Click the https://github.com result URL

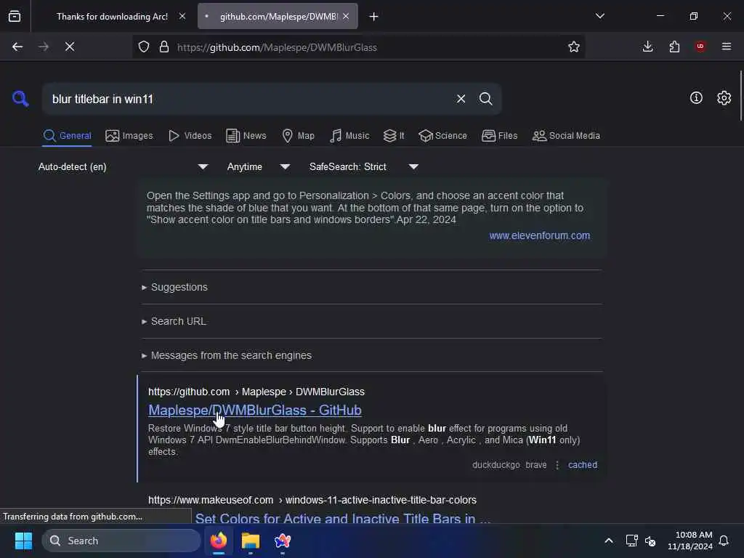(x=256, y=392)
